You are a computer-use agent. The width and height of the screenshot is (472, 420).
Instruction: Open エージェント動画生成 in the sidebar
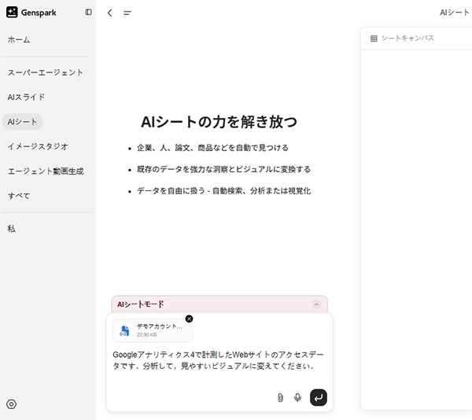coord(46,171)
